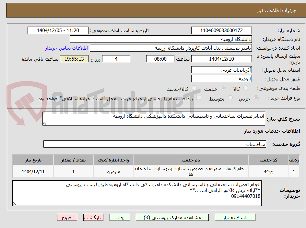Click the 'خروج' exit button
The image size is (306, 228).
pos(67,217)
